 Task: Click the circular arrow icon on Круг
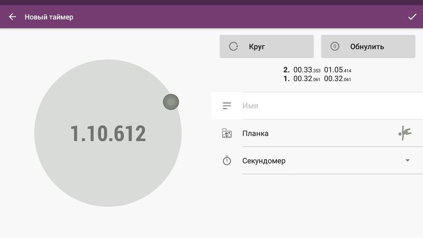coord(233,47)
